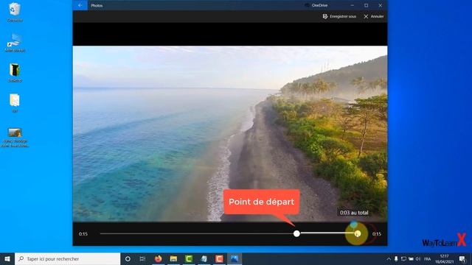Open the green C app in taskbar
Screen dimensions: 472x265
point(189,258)
